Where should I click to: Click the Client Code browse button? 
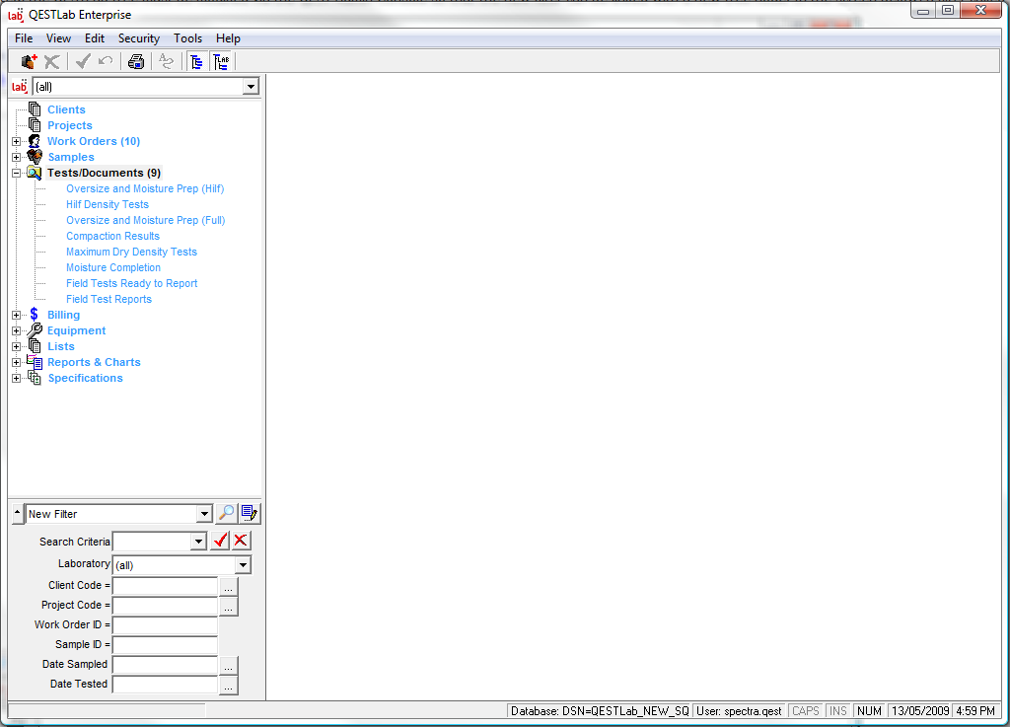229,586
